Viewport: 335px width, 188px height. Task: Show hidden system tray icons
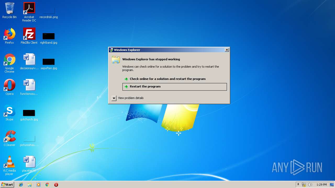coord(298,185)
